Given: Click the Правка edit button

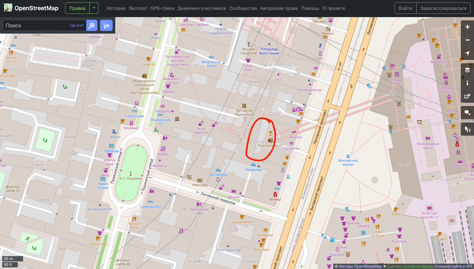Looking at the screenshot, I should pos(77,8).
